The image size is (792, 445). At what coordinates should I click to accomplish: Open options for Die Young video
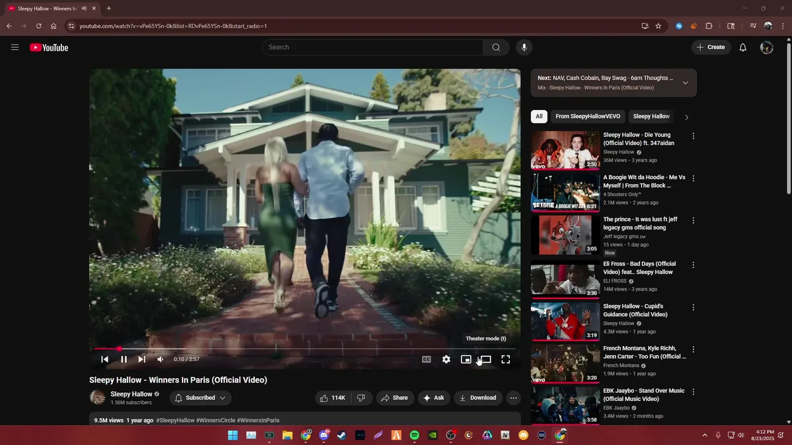click(693, 136)
